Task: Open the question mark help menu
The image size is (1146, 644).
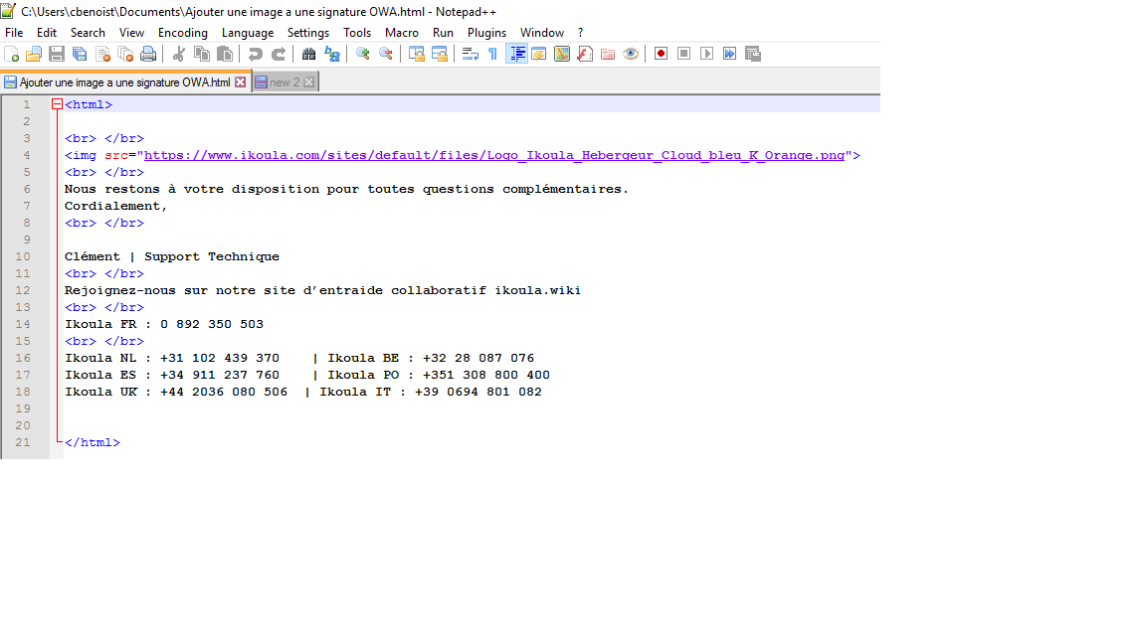Action: [x=580, y=33]
